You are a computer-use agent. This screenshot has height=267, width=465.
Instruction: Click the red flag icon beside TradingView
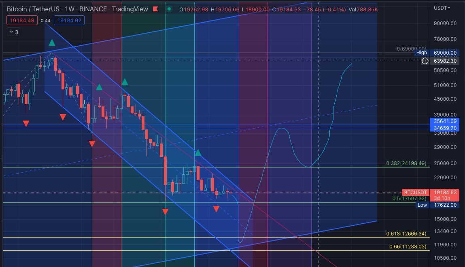coord(155,9)
